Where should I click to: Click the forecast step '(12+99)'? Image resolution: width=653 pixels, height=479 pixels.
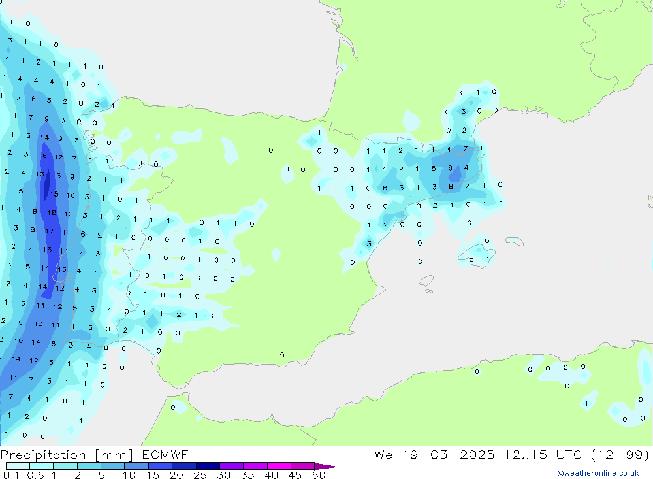pos(620,454)
